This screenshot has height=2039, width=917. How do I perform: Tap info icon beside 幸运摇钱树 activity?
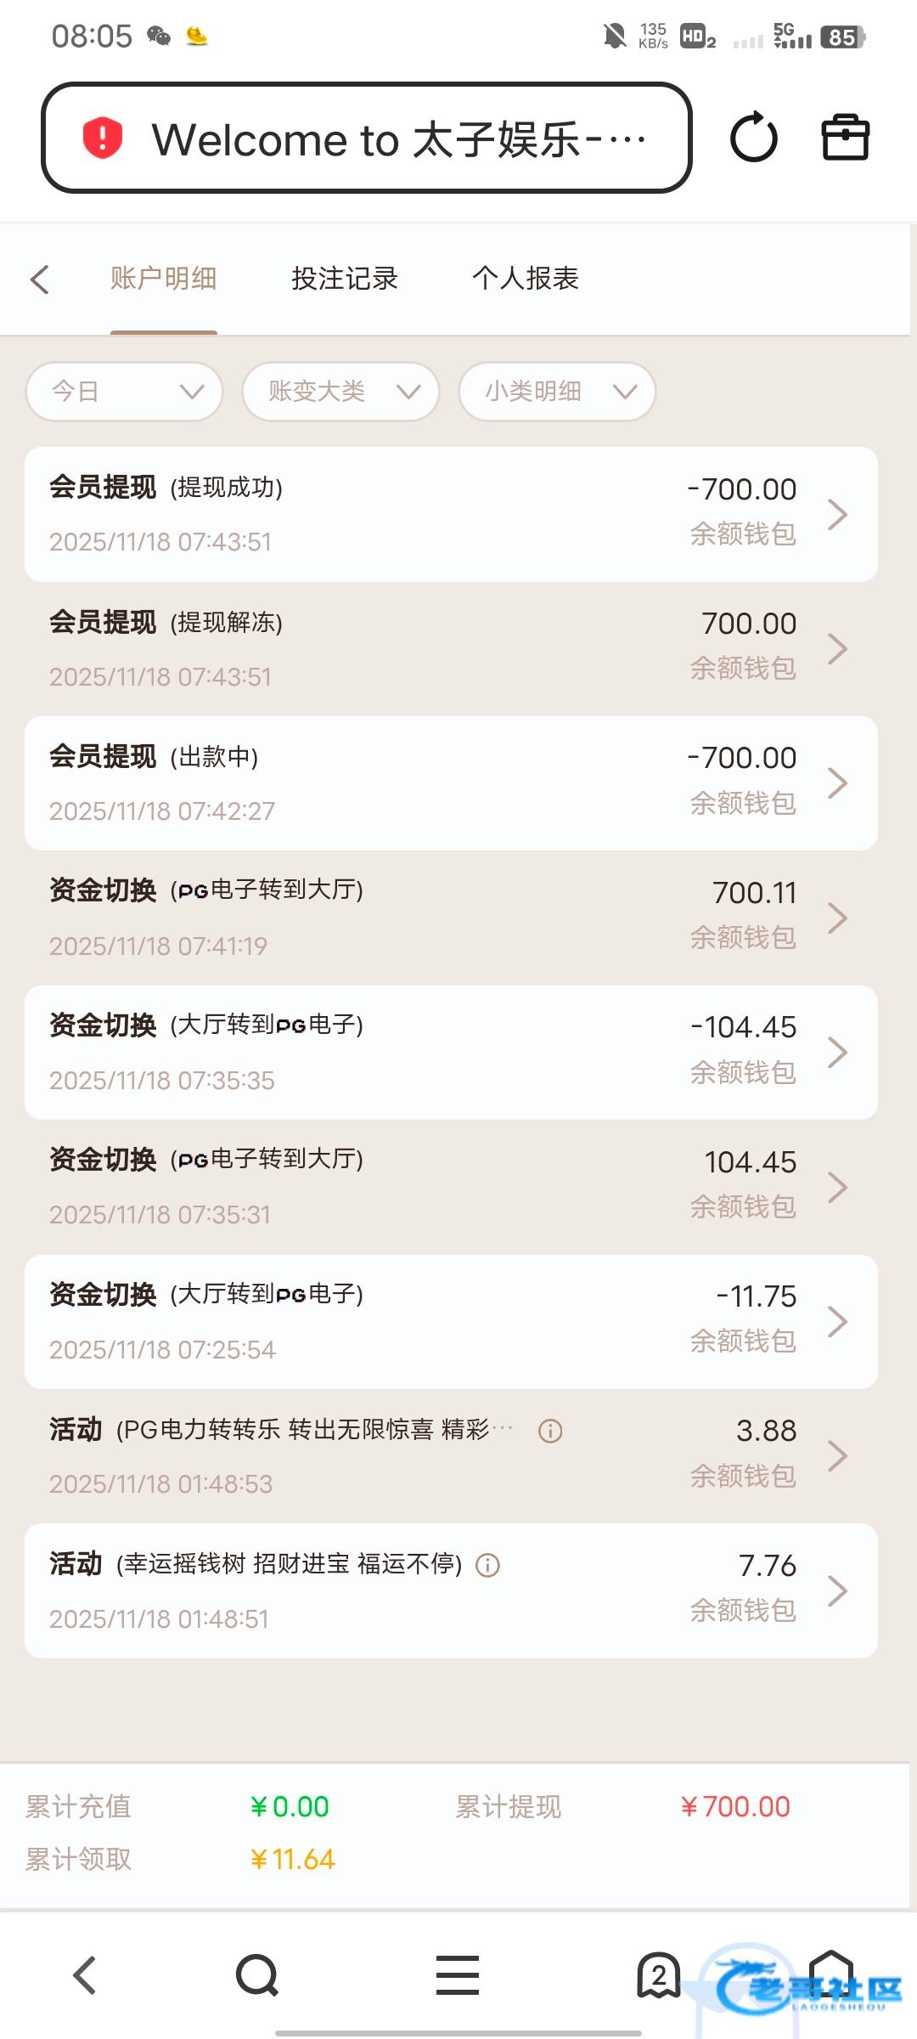(487, 1565)
